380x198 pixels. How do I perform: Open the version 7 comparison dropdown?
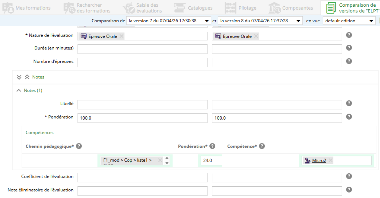[207, 21]
